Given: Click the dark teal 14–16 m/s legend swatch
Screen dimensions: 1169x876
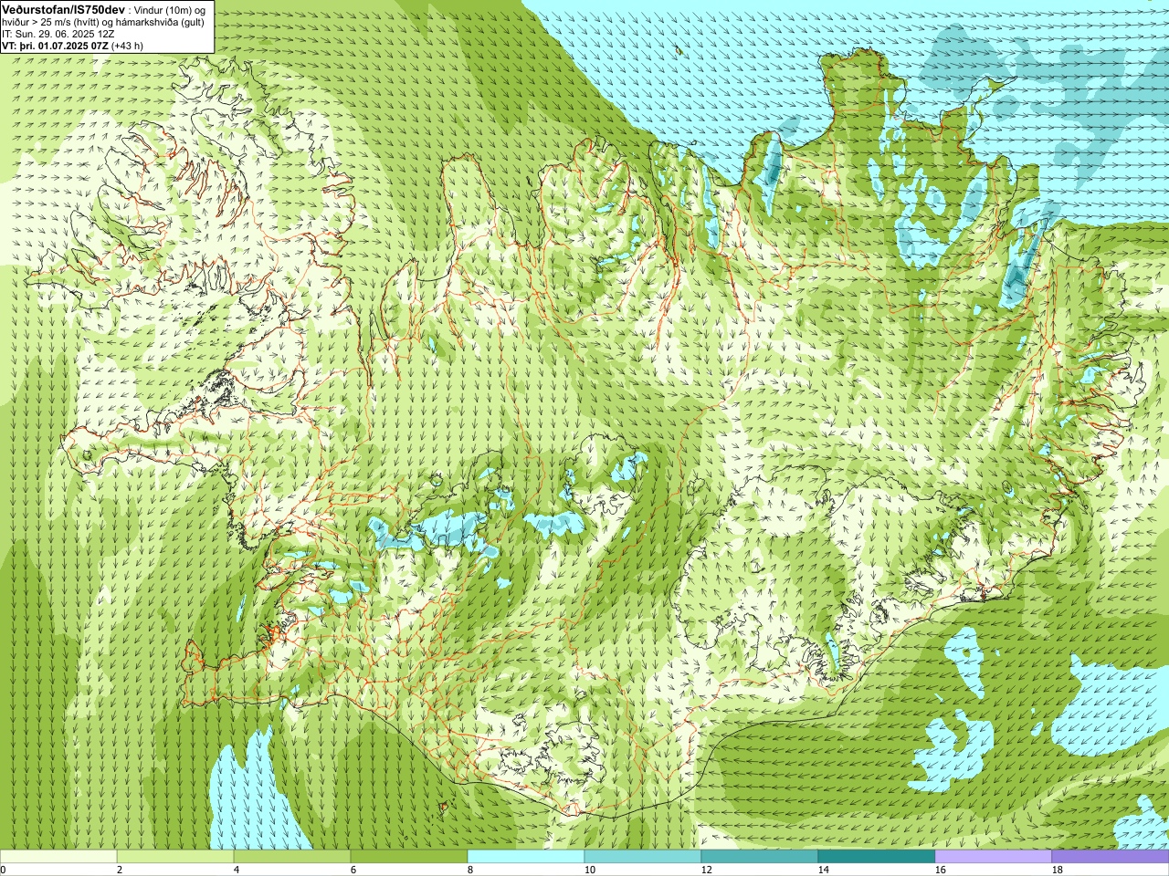Looking at the screenshot, I should [x=877, y=857].
